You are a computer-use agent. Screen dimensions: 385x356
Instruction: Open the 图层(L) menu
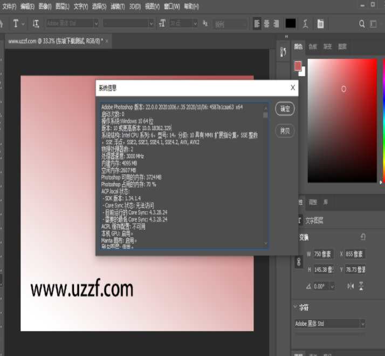63,6
